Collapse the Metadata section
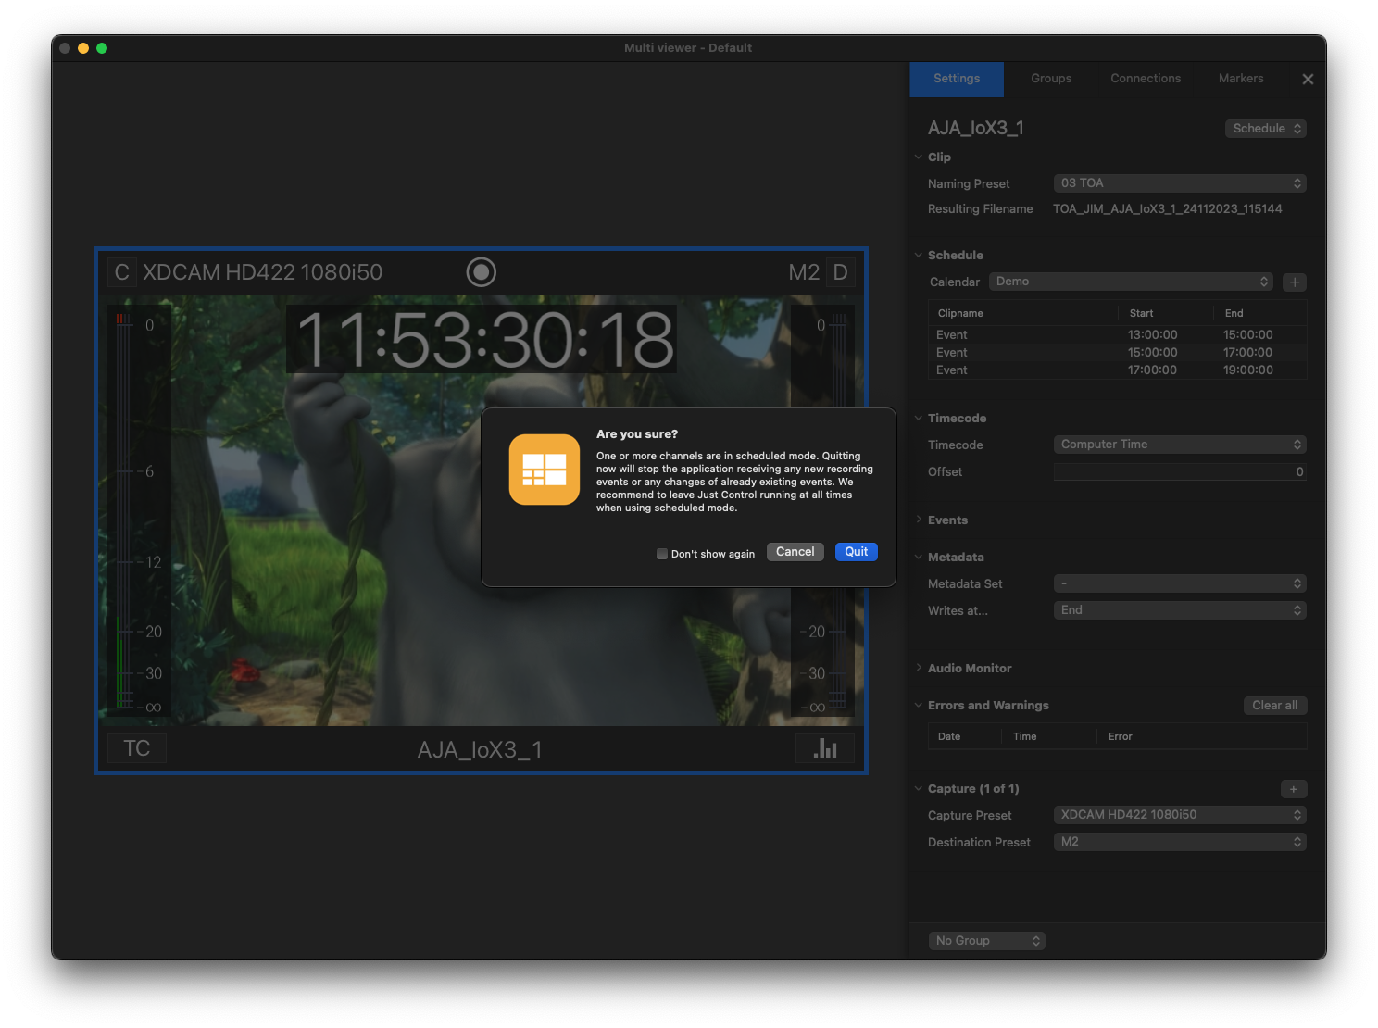1378x1028 pixels. (919, 558)
